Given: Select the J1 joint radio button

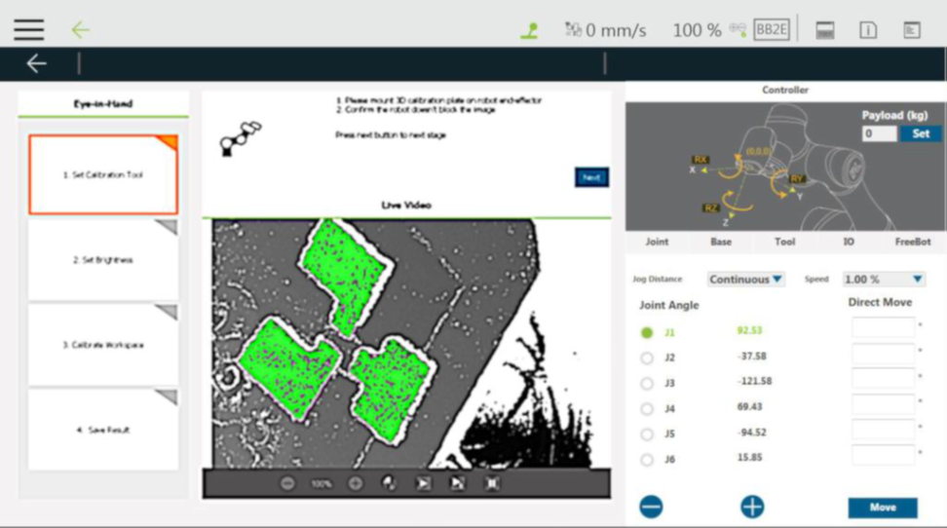Looking at the screenshot, I should pos(647,332).
